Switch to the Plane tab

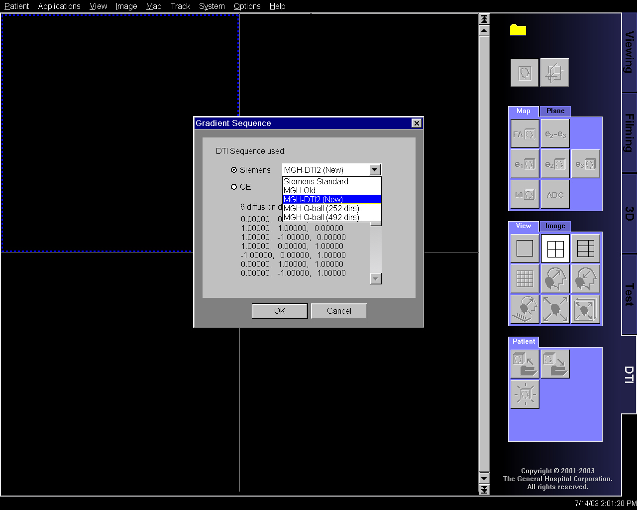[x=555, y=111]
